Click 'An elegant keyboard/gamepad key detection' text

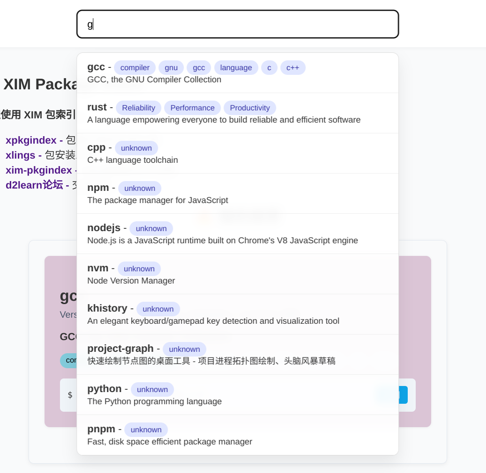point(213,321)
